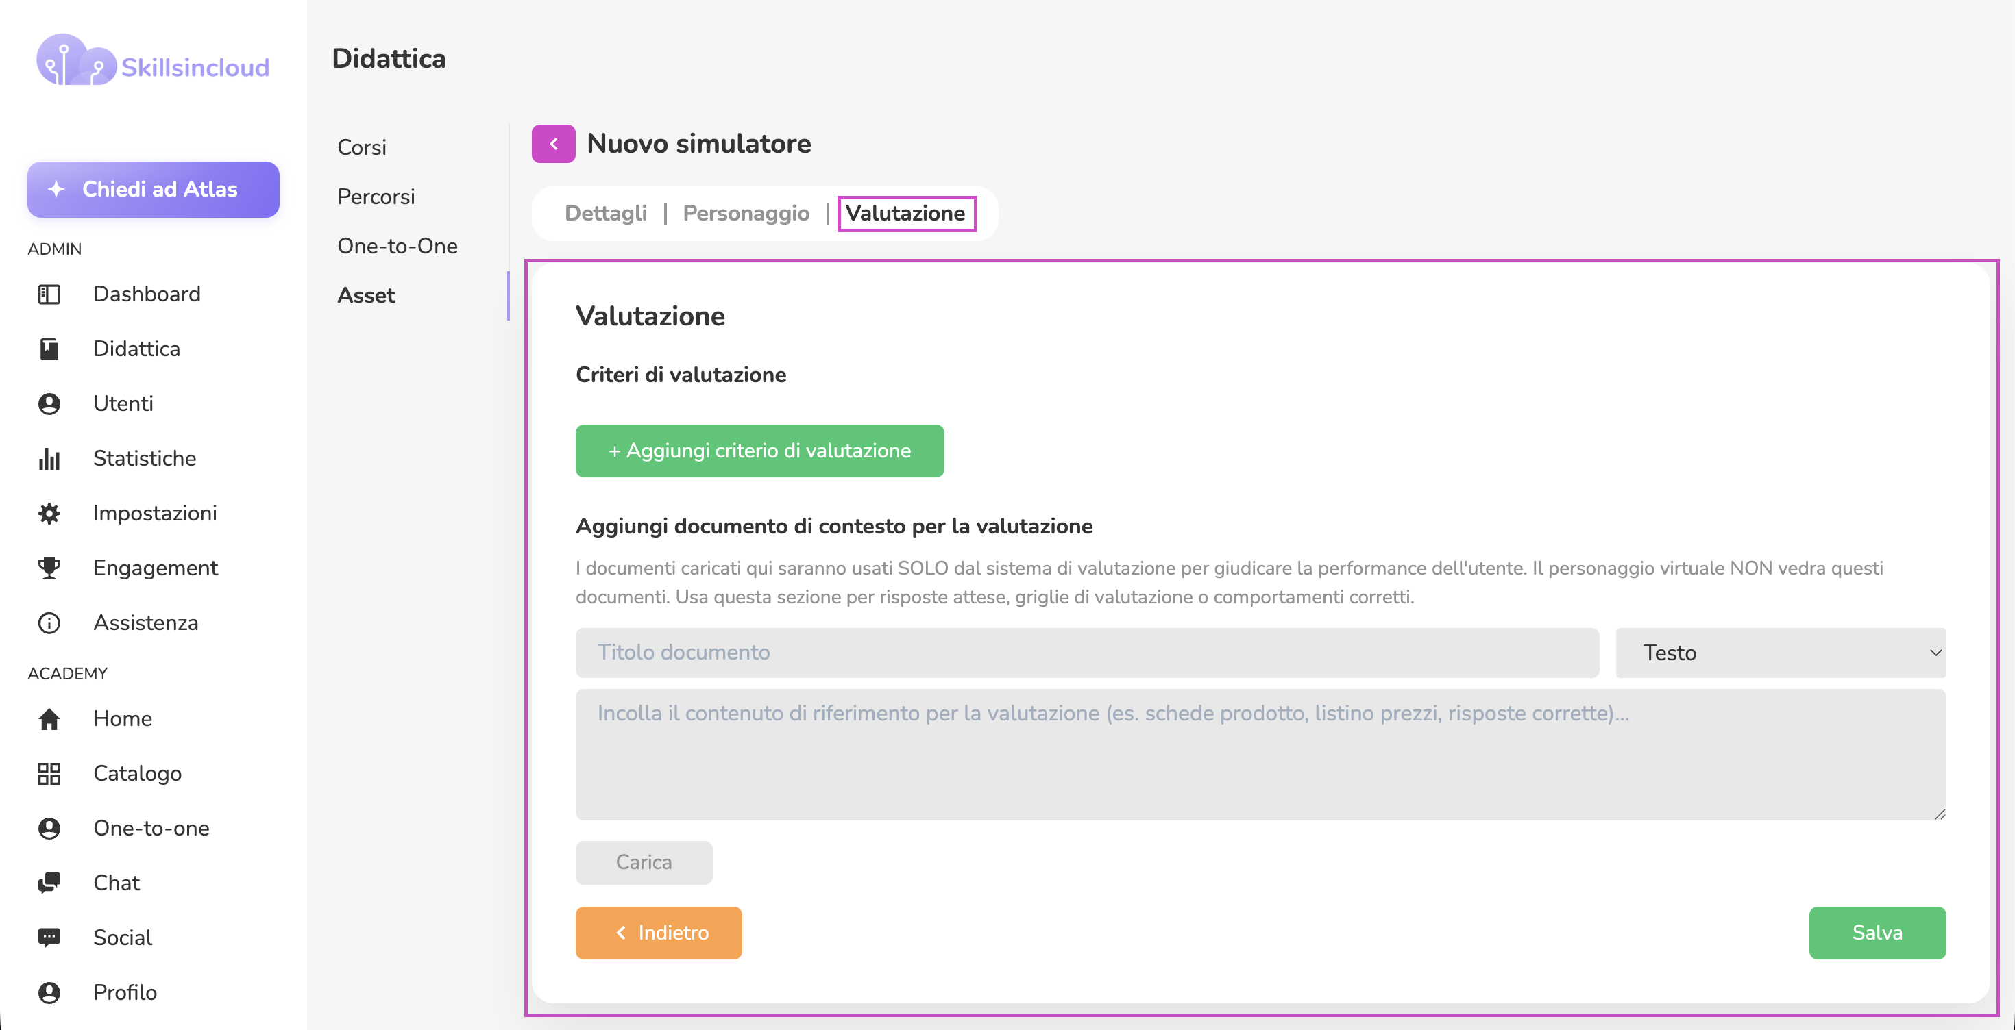Click the Utenti person icon
Viewport: 2015px width, 1030px height.
point(49,404)
